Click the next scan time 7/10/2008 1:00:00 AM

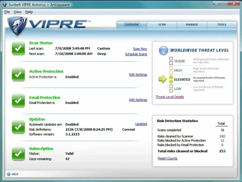click(74, 54)
